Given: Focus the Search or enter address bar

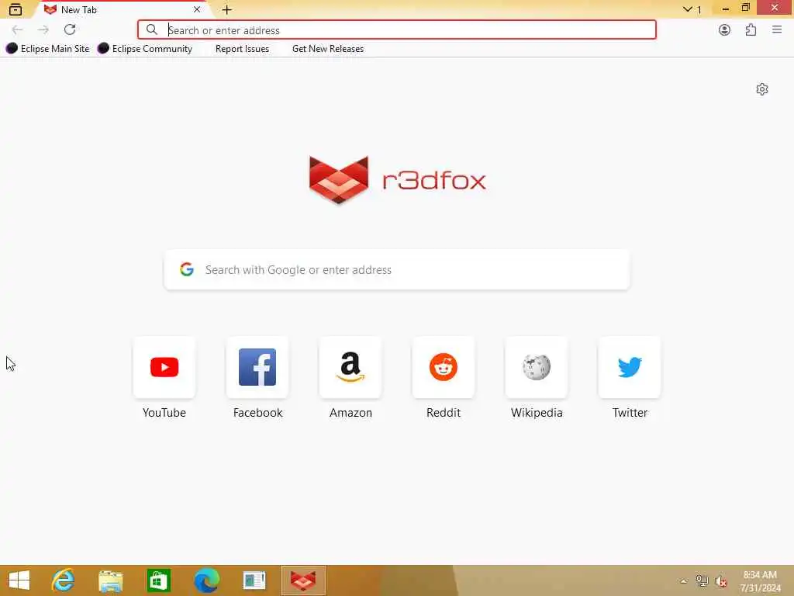Looking at the screenshot, I should [397, 30].
